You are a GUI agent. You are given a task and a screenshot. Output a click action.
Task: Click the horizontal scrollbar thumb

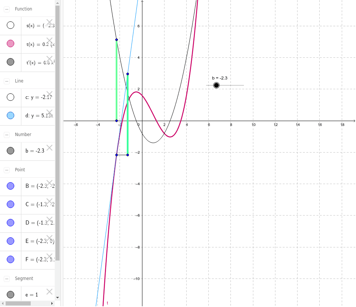(x=18, y=303)
